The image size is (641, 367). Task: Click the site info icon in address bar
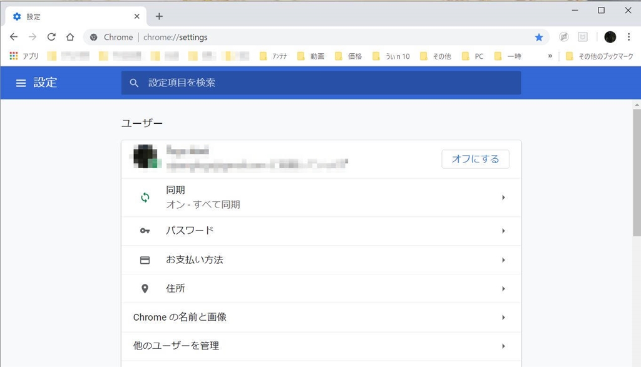tap(94, 37)
